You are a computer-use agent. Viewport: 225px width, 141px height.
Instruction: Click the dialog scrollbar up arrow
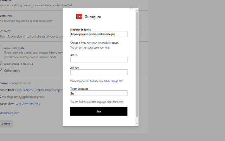point(137,10)
